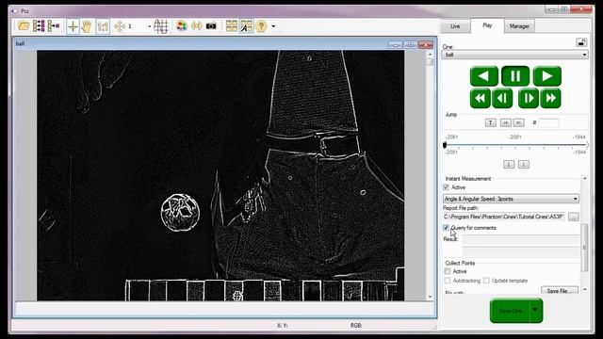Screen dimensions: 603x339
Task: Click the Report File path text field
Action: click(x=504, y=217)
